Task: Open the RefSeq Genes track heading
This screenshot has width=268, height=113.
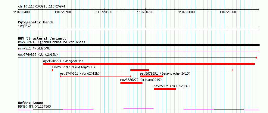Action: pos(30,103)
